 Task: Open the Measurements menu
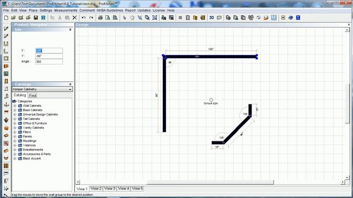66,10
